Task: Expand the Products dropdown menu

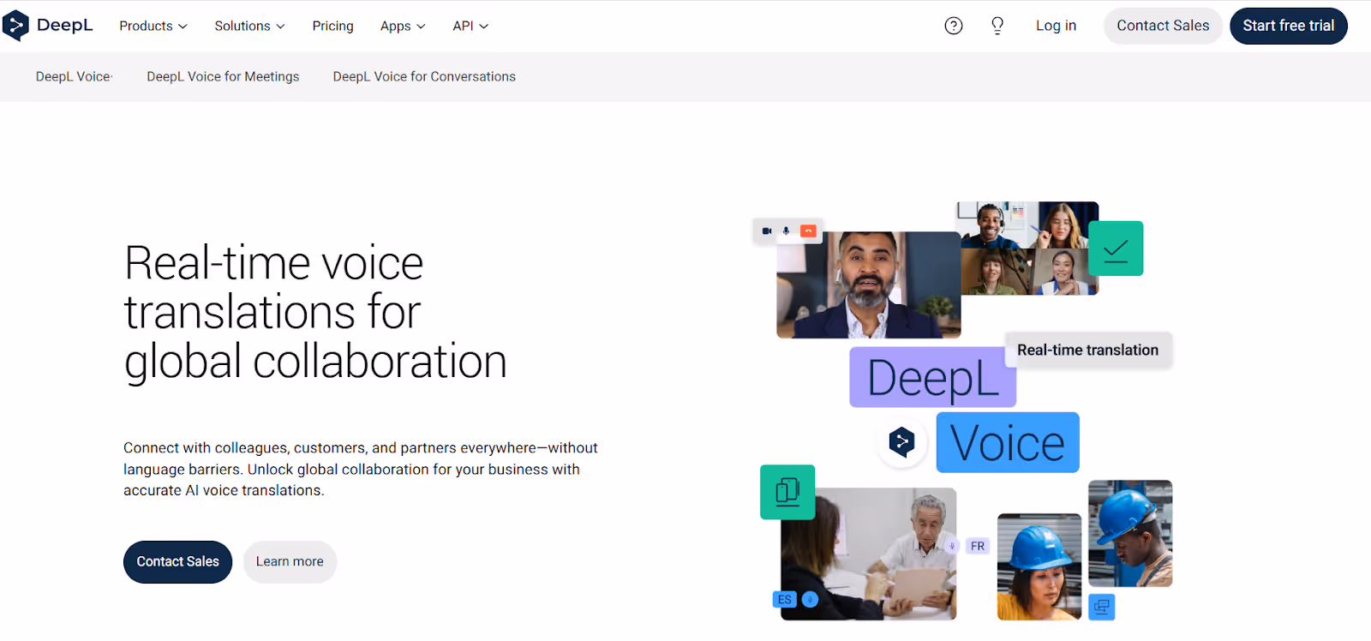Action: (153, 26)
